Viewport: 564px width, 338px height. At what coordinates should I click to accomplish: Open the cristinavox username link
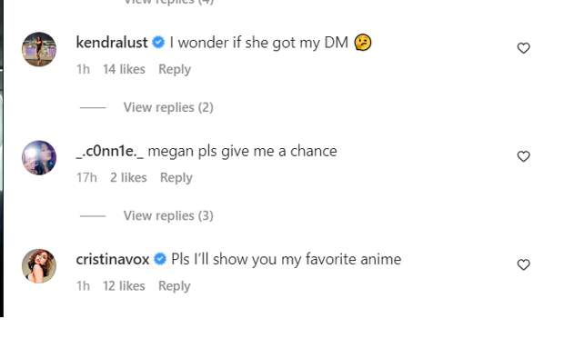click(113, 259)
